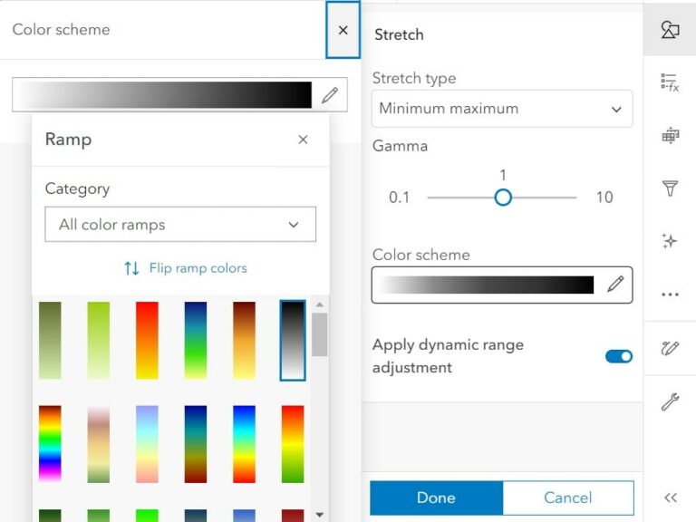The image size is (696, 522).
Task: Close the Ramp popup
Action: (303, 140)
